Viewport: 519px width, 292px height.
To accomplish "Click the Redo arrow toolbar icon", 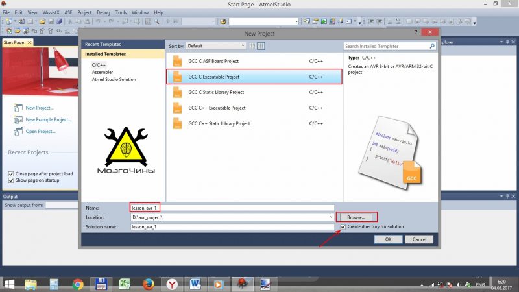I will [x=111, y=21].
